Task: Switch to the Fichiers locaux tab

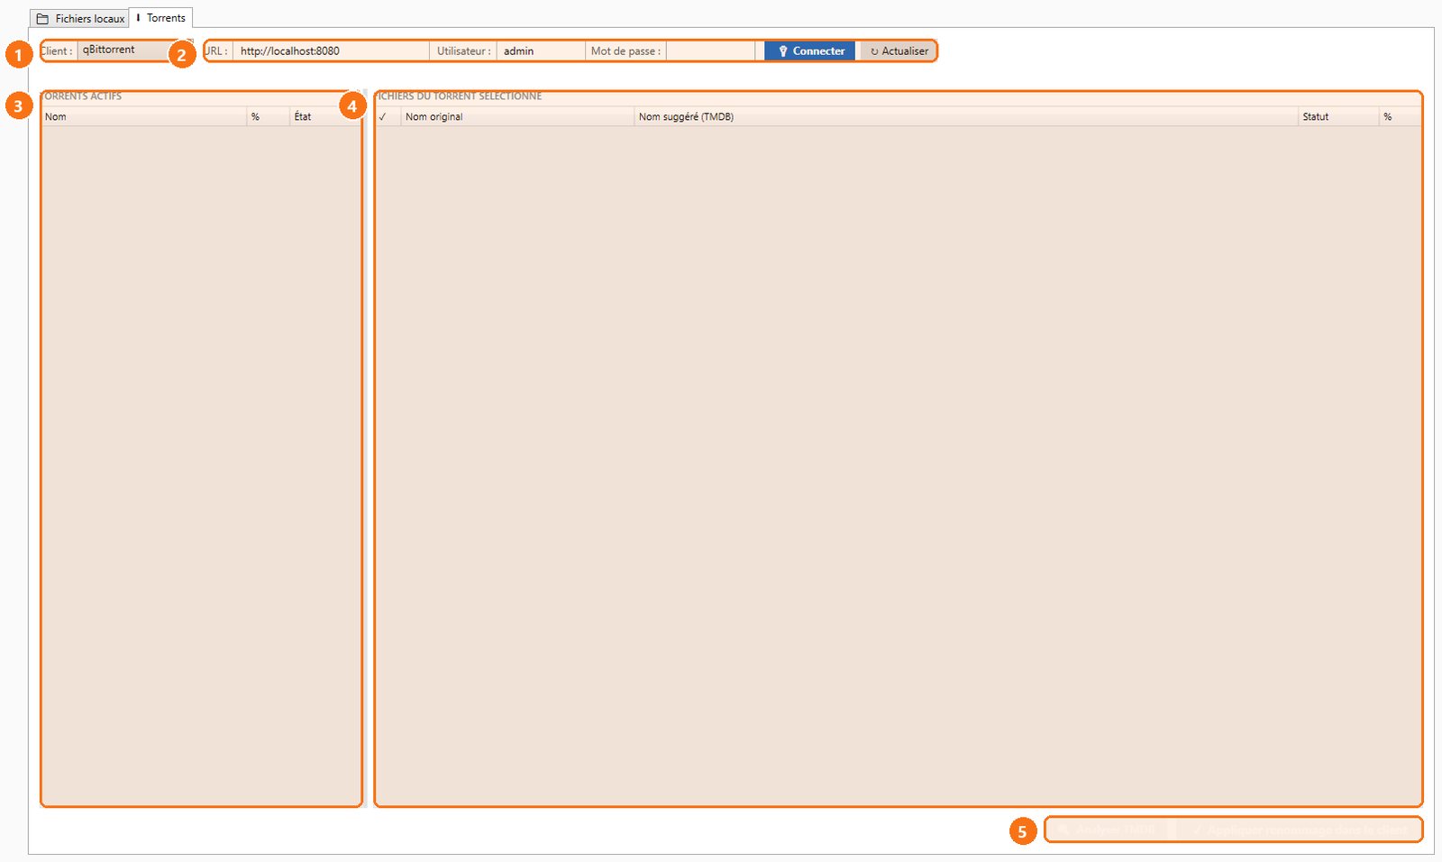Action: pos(80,18)
